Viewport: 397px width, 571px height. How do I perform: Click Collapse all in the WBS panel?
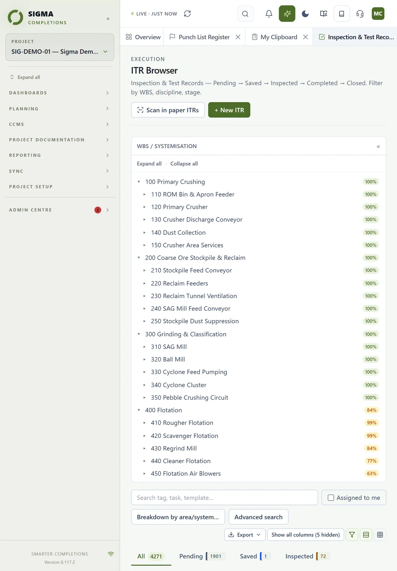tap(184, 164)
